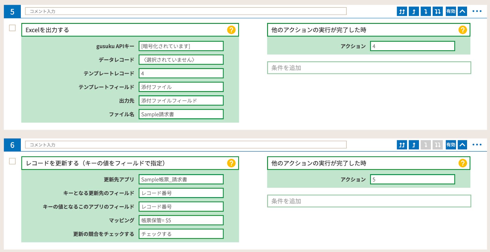Move row 5 down one position
Screen dimensions: 490x252
pyautogui.click(x=426, y=11)
